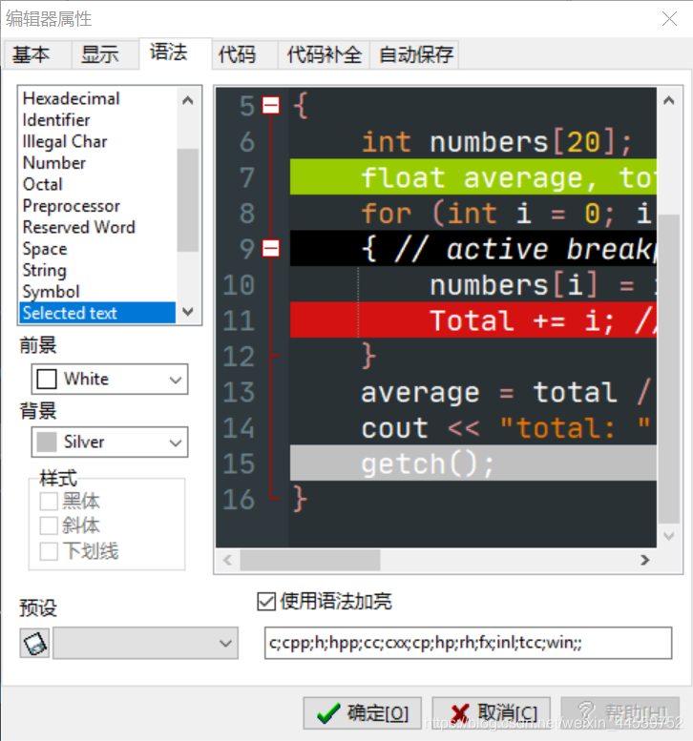Go to the 代码 tab
This screenshot has height=741, width=693.
pyautogui.click(x=244, y=54)
